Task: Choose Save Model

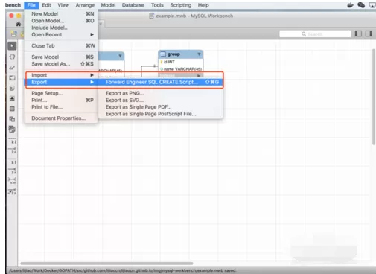Action: pyautogui.click(x=61, y=57)
